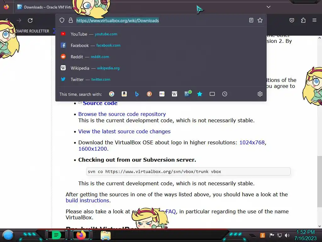
Task: Open volume speaker tray icon
Action: (287, 235)
